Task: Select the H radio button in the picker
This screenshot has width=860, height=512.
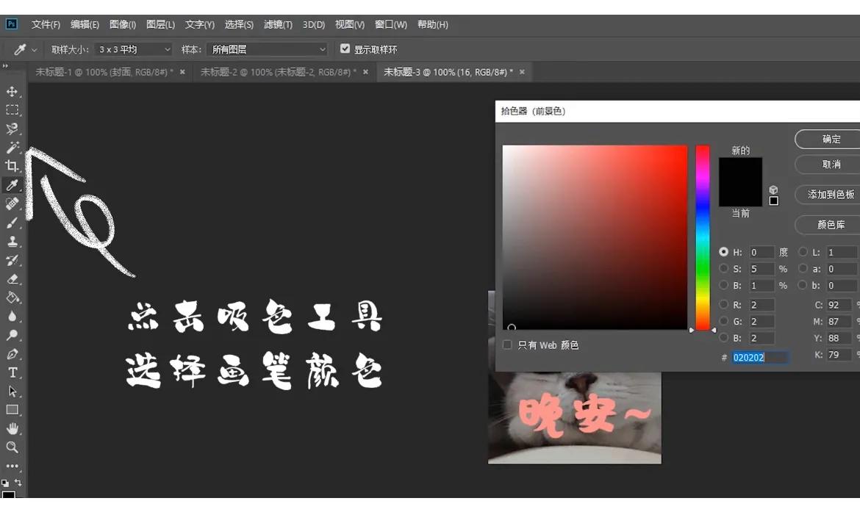Action: 725,252
